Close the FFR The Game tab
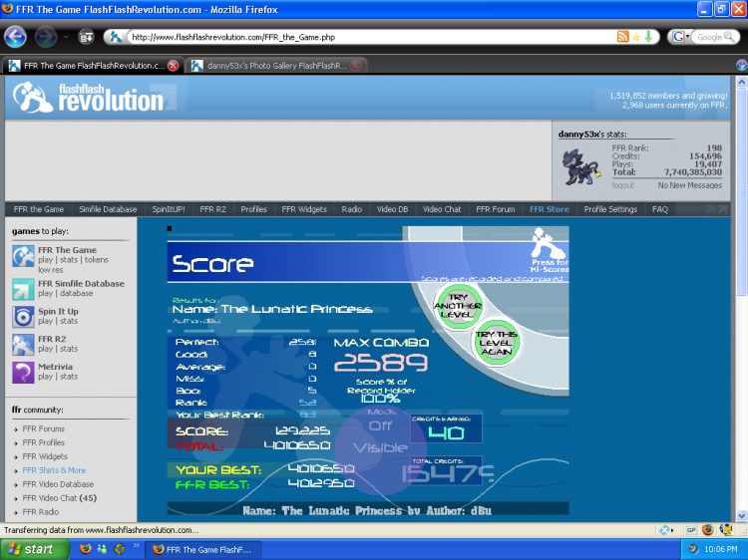This screenshot has width=748, height=560. (x=174, y=66)
